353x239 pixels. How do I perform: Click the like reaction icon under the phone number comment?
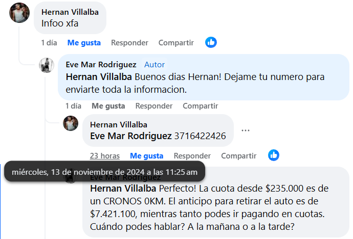274,155
